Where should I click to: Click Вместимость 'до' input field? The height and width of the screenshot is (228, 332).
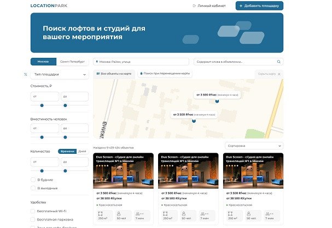coord(75,128)
